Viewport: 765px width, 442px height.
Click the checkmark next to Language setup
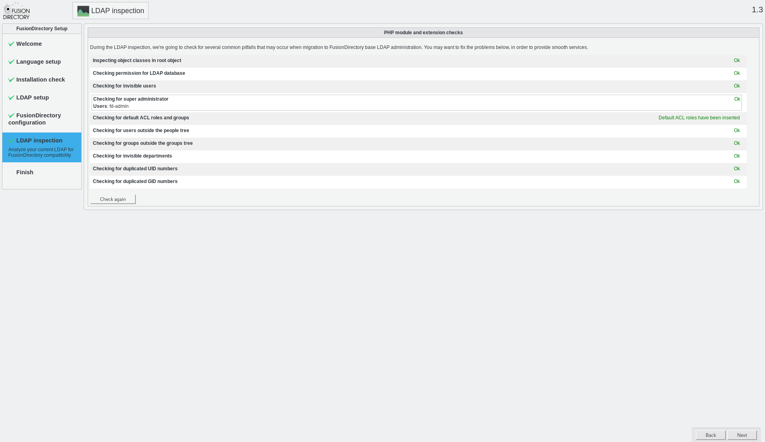pyautogui.click(x=11, y=62)
